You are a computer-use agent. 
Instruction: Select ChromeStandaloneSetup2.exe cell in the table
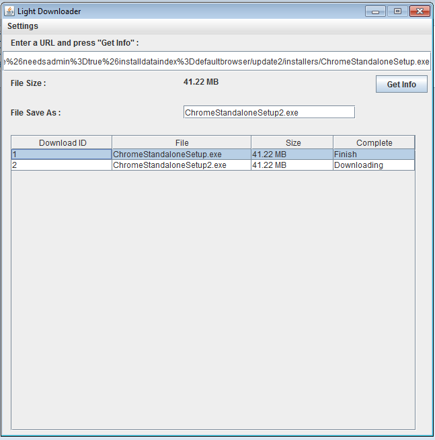click(x=182, y=165)
